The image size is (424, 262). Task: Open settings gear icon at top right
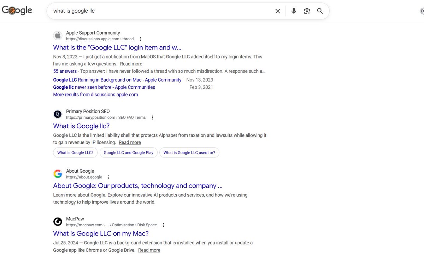tap(422, 11)
